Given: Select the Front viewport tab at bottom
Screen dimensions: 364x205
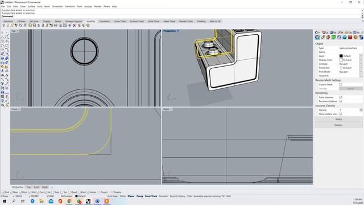Looking at the screenshot, I should (36, 187).
